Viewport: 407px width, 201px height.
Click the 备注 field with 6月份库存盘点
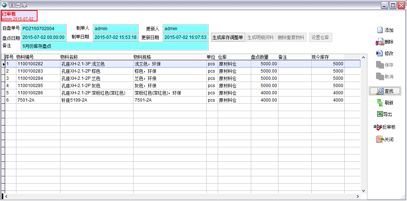tap(114, 46)
